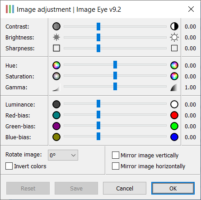This screenshot has width=201, height=200.
Task: Enable Invert colors checkbox
Action: 9,166
